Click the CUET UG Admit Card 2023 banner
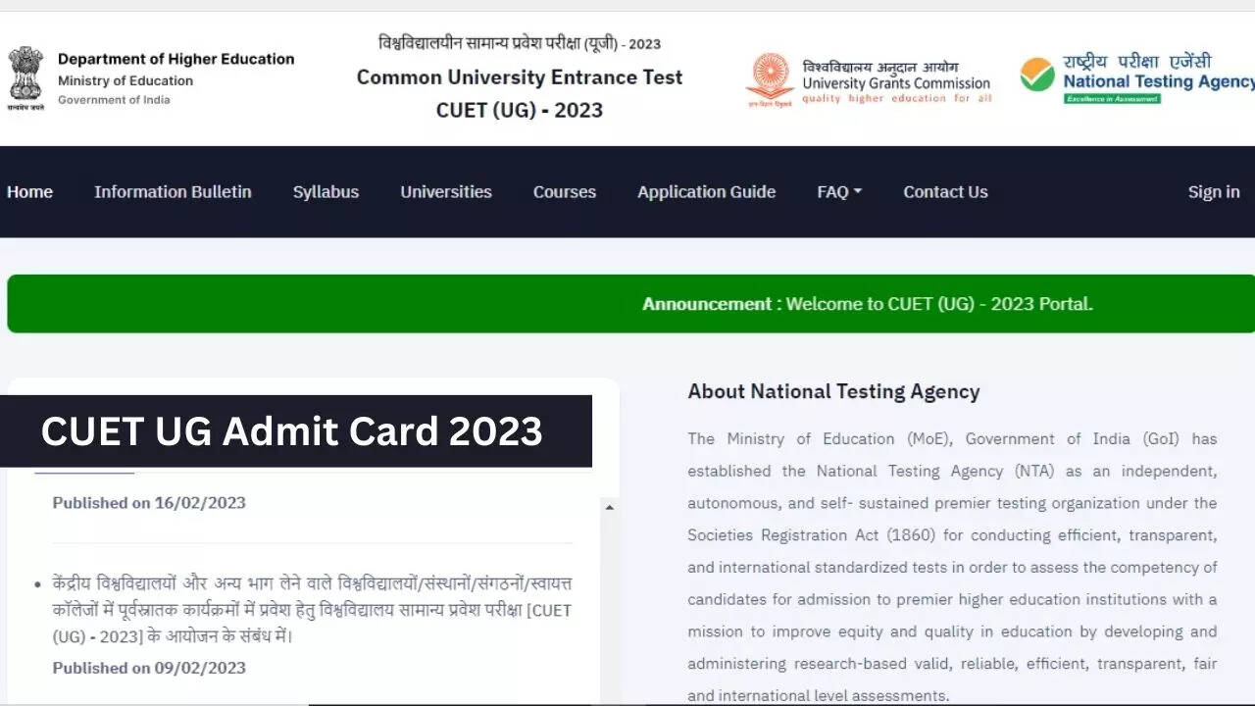Viewport: 1255px width, 706px height. 292,431
